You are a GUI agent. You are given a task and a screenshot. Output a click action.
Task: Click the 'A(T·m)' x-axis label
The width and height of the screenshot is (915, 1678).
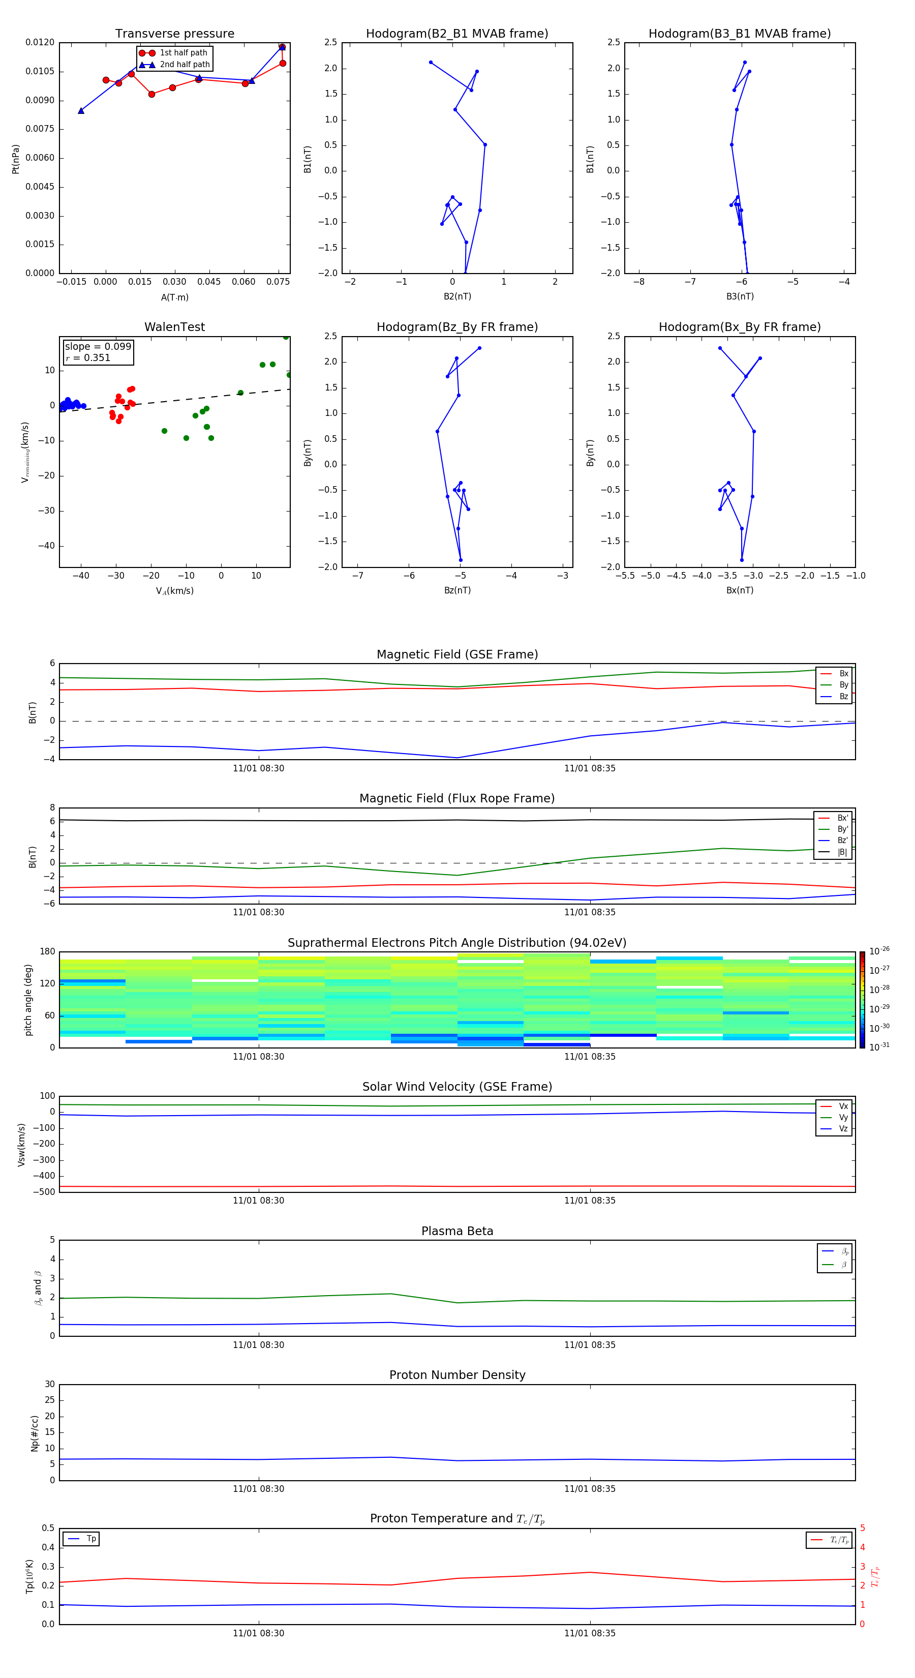pyautogui.click(x=174, y=297)
